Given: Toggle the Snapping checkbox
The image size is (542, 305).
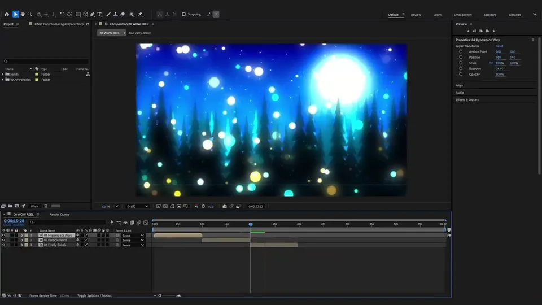Looking at the screenshot, I should point(184,14).
